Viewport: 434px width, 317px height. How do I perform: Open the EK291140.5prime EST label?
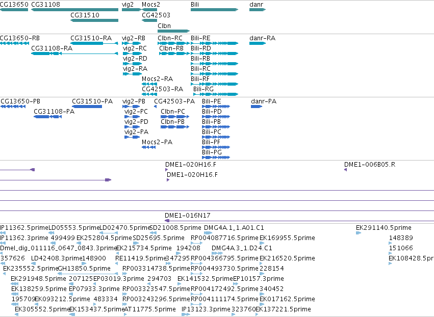pos(384,228)
